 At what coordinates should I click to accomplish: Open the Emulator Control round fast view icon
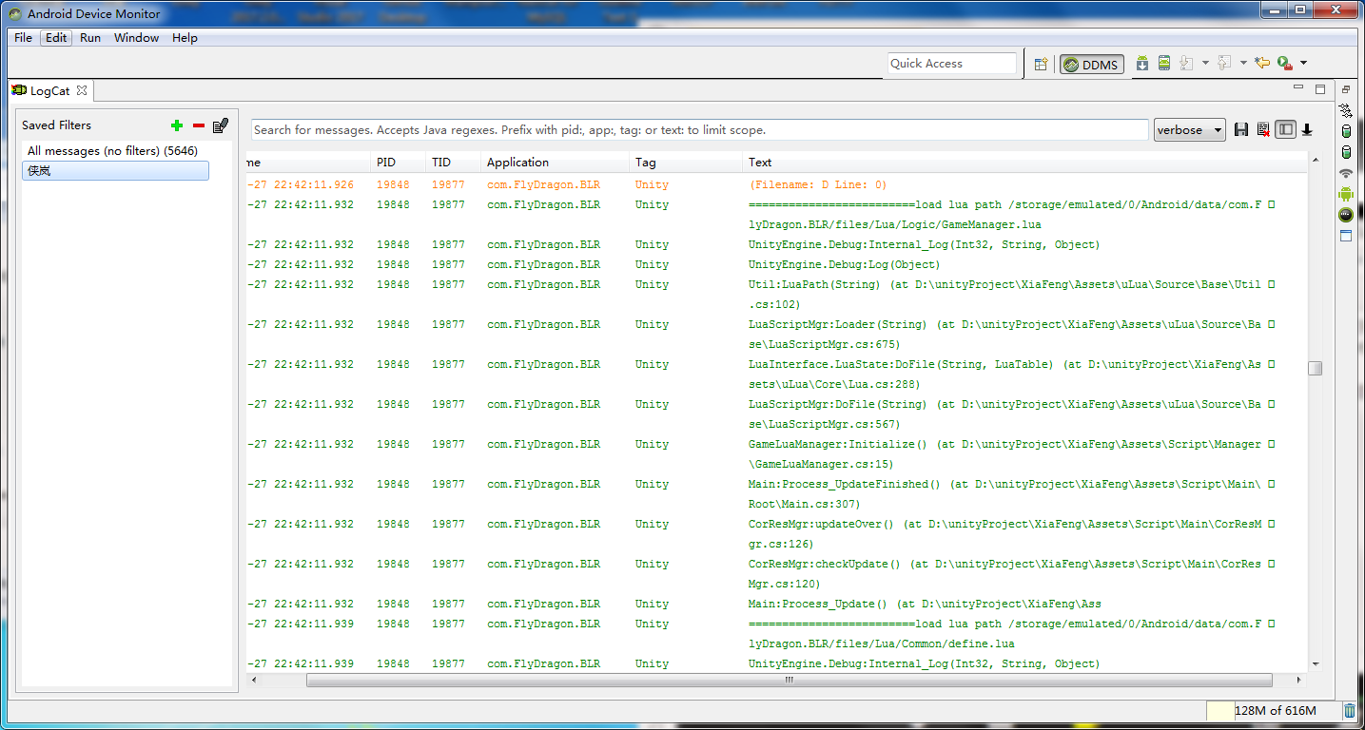tap(1346, 215)
